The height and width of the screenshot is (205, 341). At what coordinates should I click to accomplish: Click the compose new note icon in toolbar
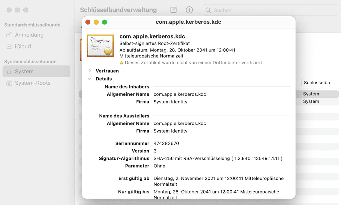pos(174,10)
